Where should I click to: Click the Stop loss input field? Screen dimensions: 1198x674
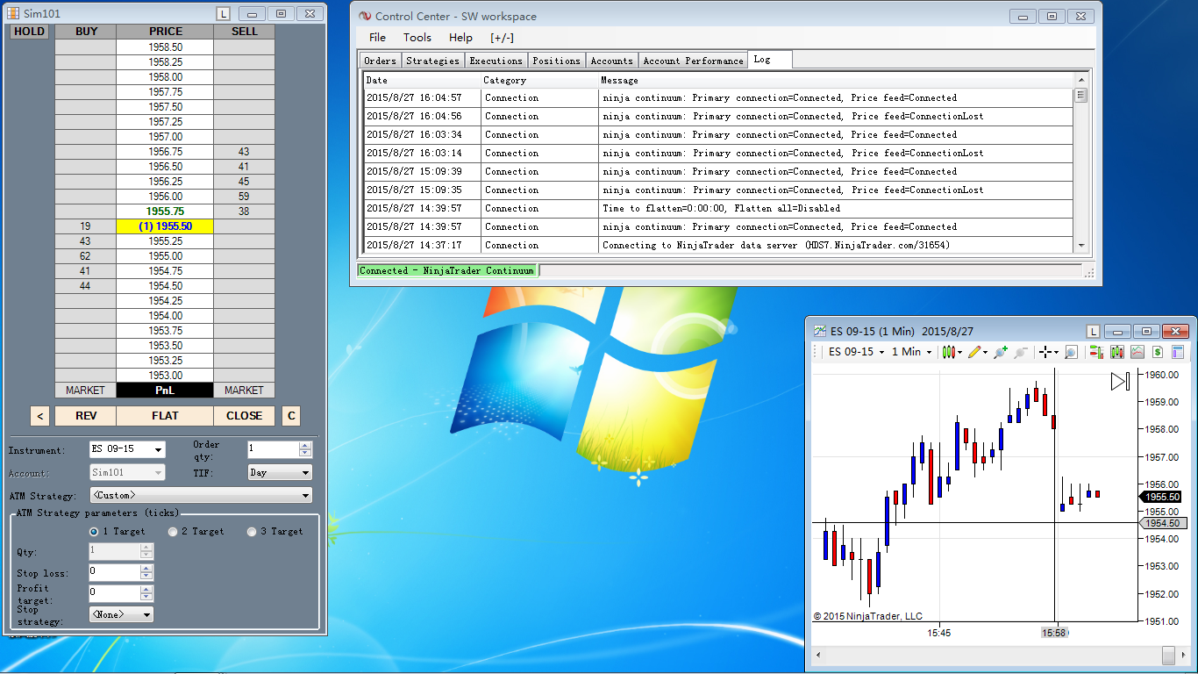[x=115, y=572]
